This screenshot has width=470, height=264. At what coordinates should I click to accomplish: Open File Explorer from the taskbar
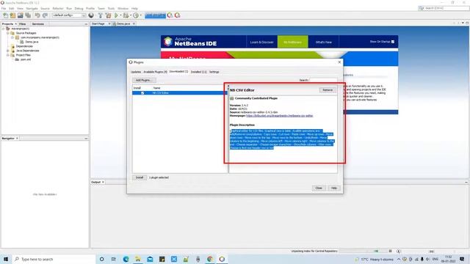[x=138, y=259]
